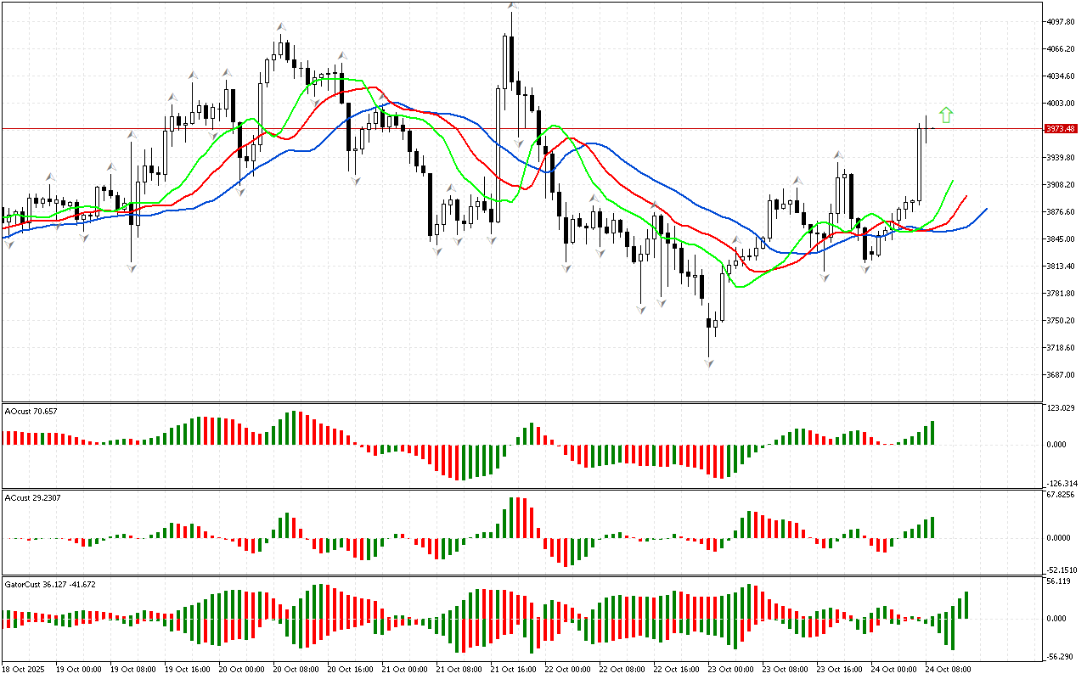Click the 24 Oct 08:00 time axis label
This screenshot has width=1087, height=679.
click(949, 670)
